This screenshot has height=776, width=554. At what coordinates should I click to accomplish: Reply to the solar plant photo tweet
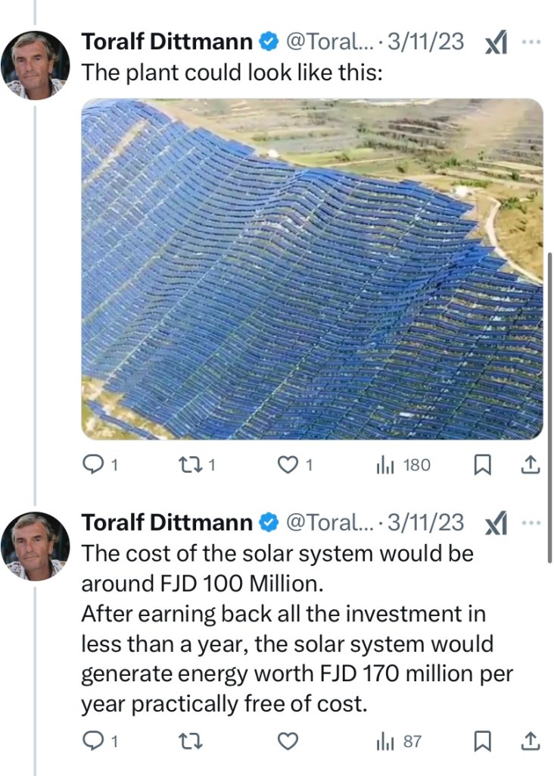[92, 465]
